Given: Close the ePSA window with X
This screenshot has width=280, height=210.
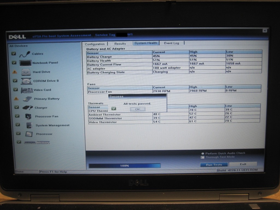Looking at the screenshot, I should 265,31.
